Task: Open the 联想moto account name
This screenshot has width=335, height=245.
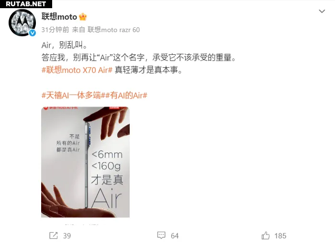Action: click(x=59, y=17)
